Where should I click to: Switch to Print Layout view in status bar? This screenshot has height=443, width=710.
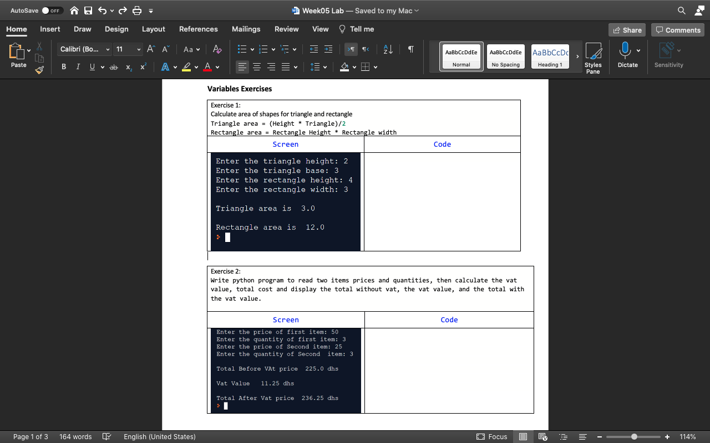(523, 436)
